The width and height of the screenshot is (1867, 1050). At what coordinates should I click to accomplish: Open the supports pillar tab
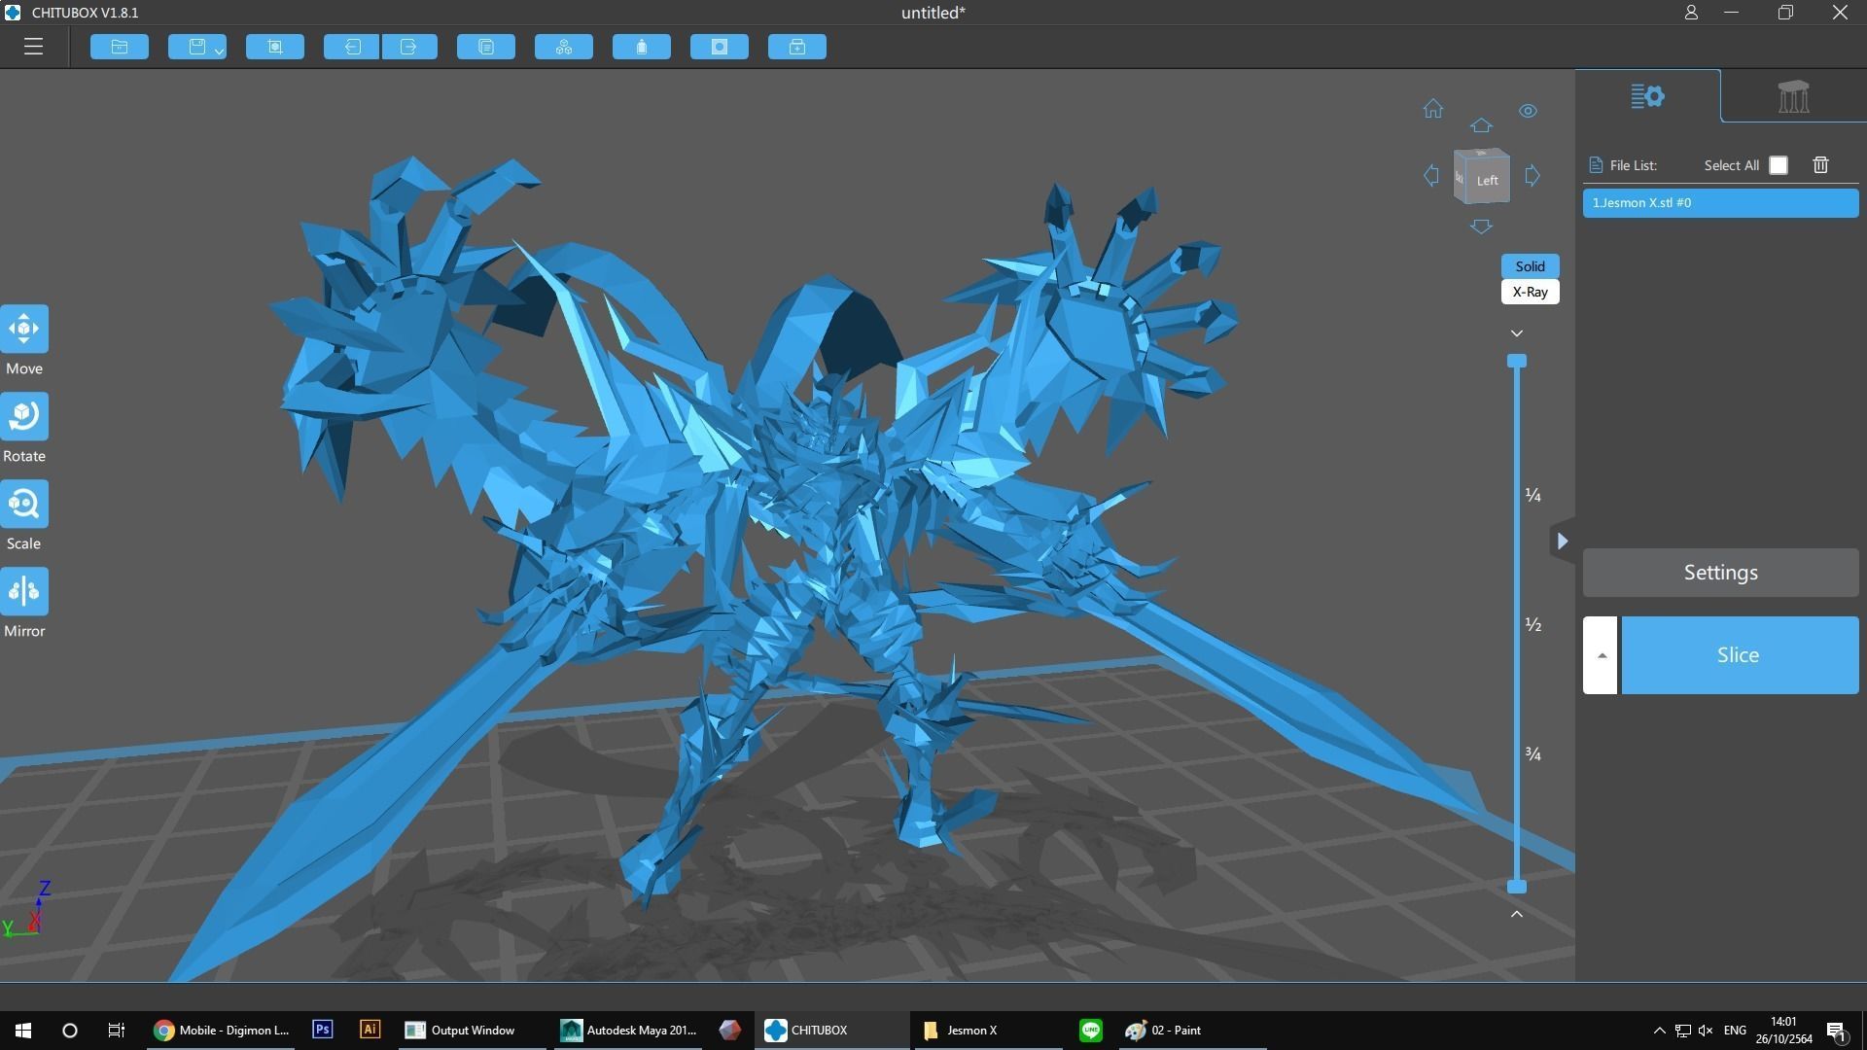(x=1793, y=96)
